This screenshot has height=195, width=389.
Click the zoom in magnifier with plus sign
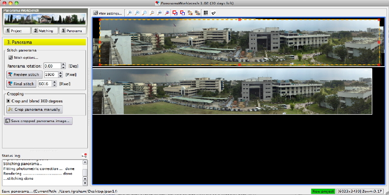pos(129,13)
